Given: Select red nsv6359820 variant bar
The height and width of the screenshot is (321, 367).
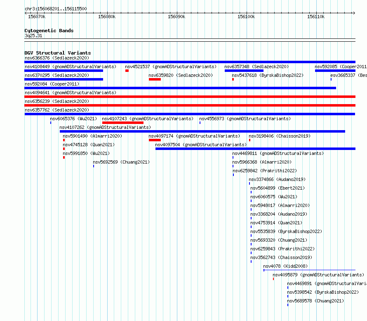Looking at the screenshot, I should point(155,79).
